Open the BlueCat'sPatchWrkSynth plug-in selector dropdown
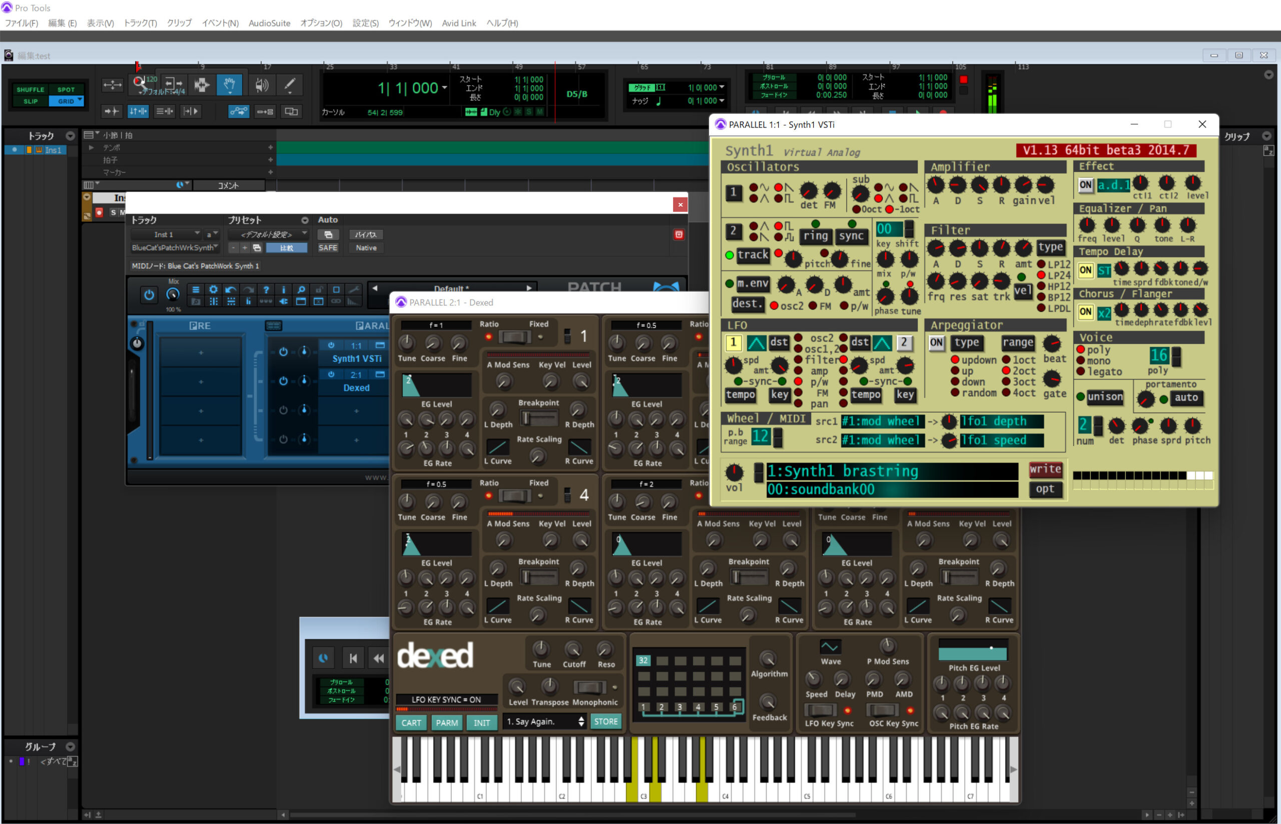 pos(175,247)
